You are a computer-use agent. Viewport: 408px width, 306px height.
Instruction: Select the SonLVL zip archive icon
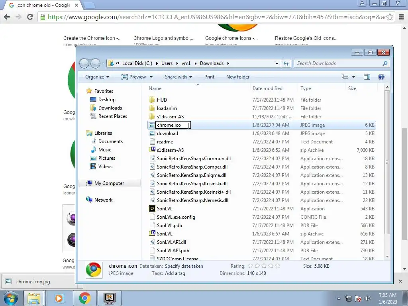[x=152, y=233]
